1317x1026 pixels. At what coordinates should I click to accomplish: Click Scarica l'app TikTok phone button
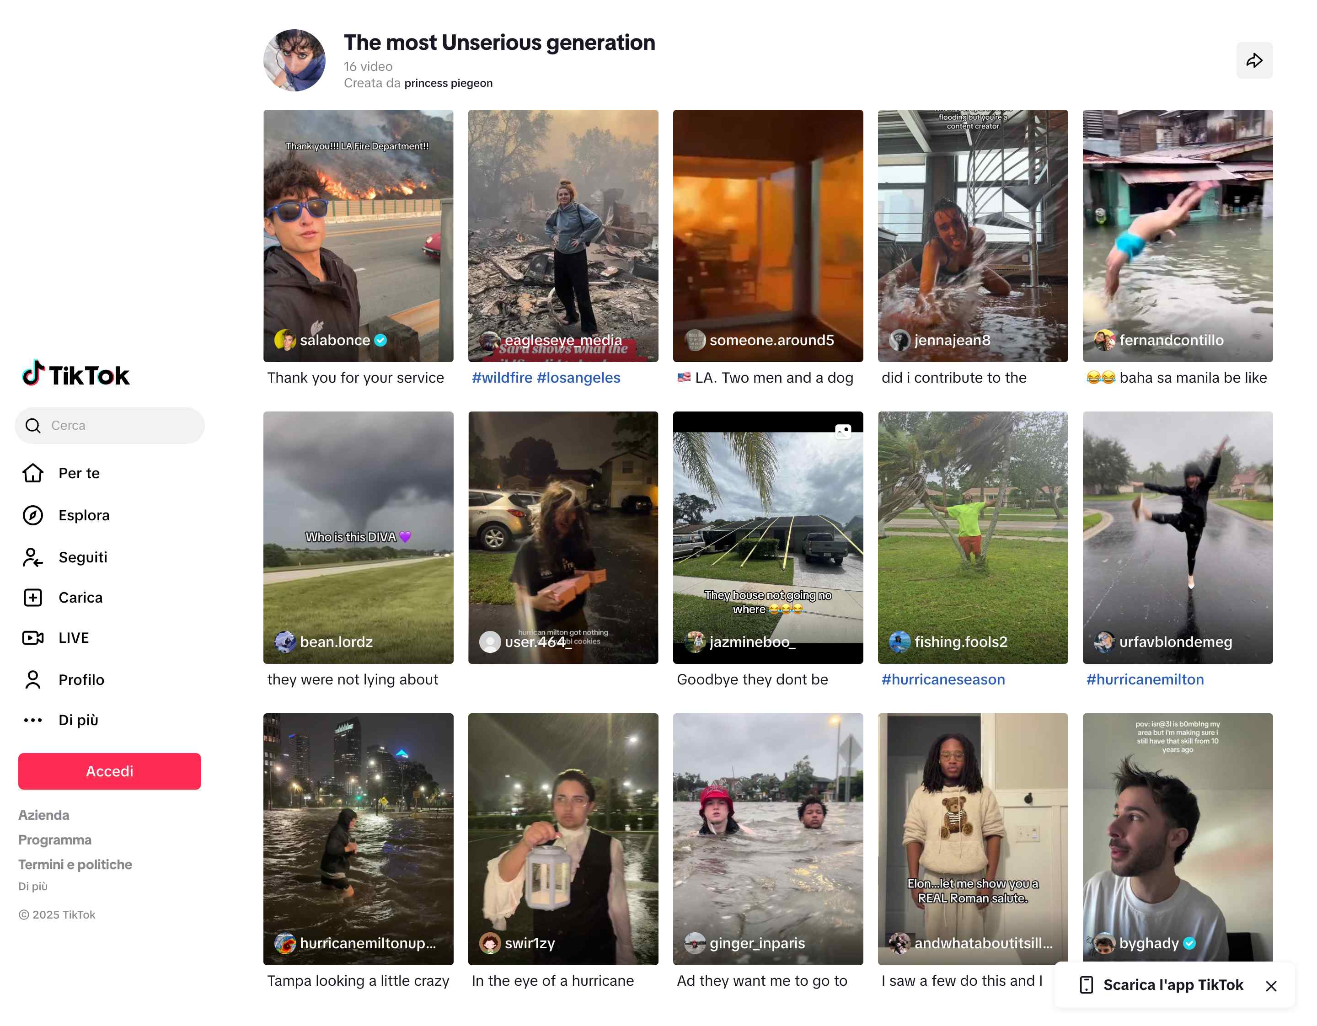(1161, 985)
